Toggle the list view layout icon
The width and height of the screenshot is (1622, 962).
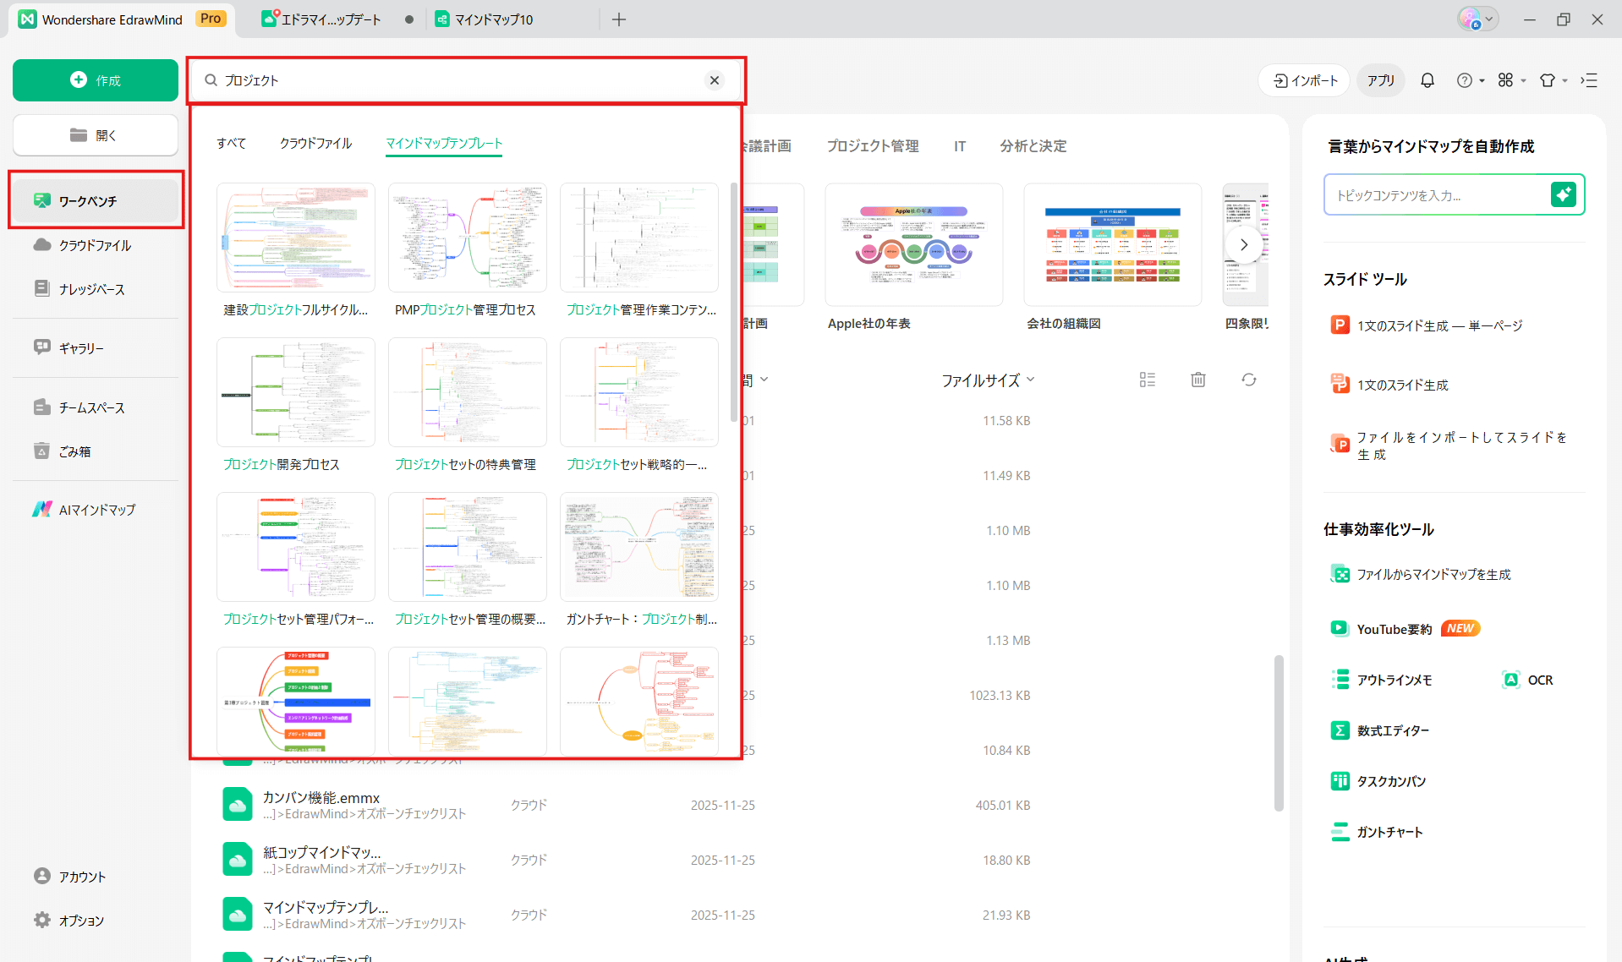tap(1147, 380)
